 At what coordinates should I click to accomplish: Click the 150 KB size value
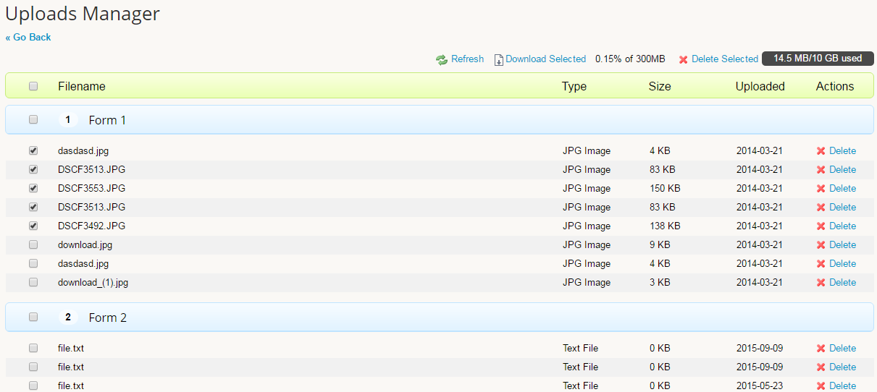pos(665,189)
